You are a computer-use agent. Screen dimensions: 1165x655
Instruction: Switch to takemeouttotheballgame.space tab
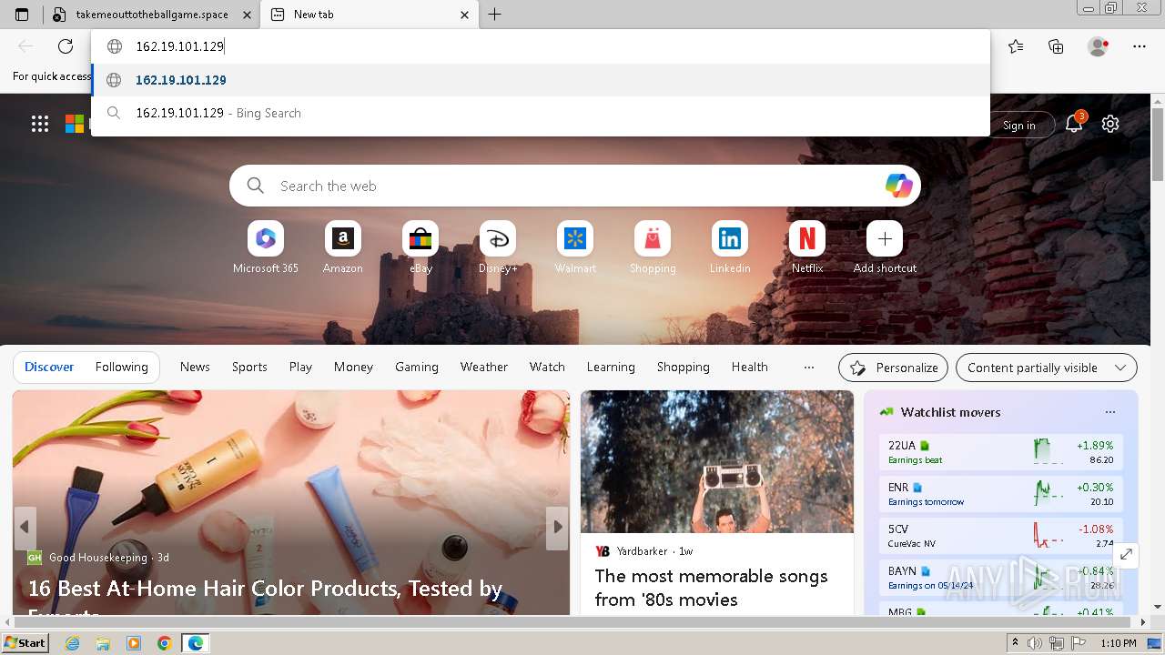tap(151, 15)
